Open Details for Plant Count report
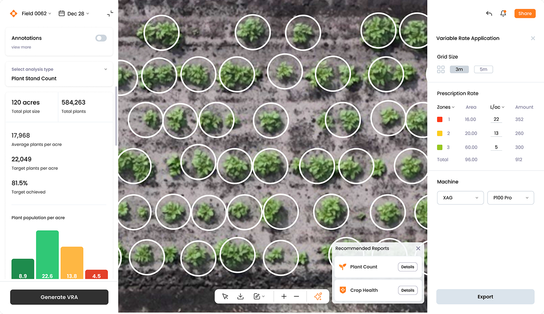The width and height of the screenshot is (544, 314). [x=408, y=267]
